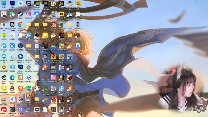The height and width of the screenshot is (117, 208).
Task: Open the Recycle Bin
Action: 12,56
